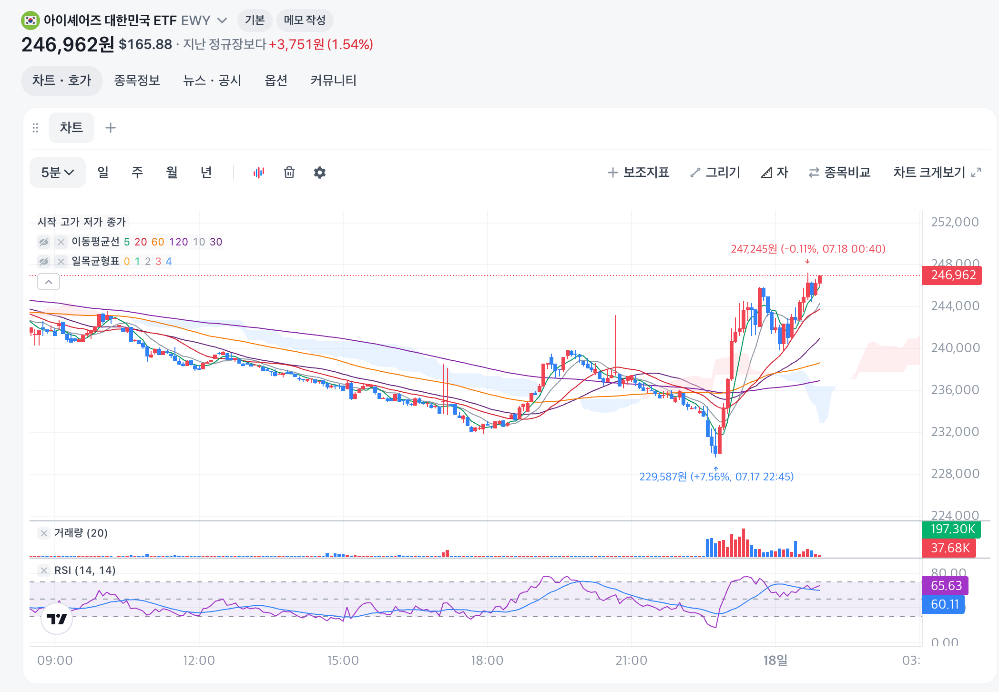Remove the 거래량 (20) volume indicator
The image size is (999, 692).
click(x=44, y=533)
